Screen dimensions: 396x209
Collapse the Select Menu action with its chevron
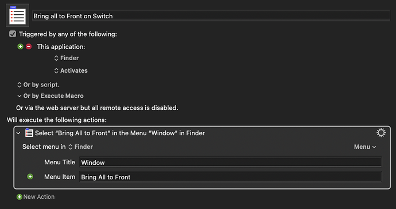(18, 133)
